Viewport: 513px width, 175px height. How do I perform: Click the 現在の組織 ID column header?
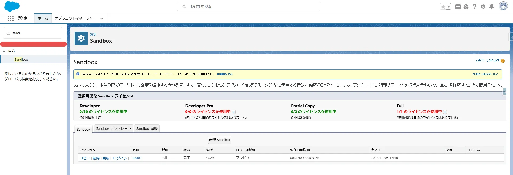300,150
